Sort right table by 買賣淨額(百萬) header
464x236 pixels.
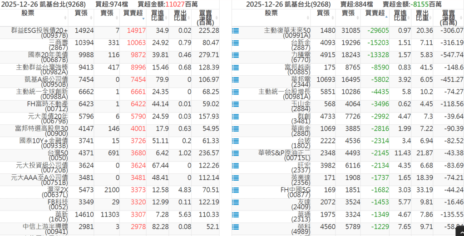click(x=449, y=17)
